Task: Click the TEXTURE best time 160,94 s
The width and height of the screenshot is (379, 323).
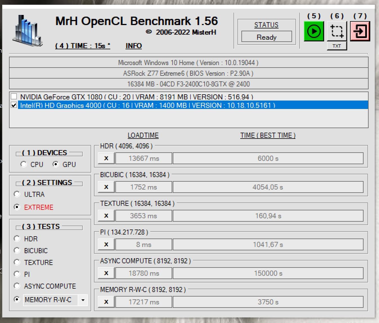Action: tap(268, 216)
